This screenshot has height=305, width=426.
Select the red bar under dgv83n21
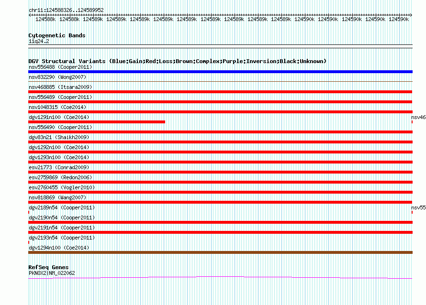[x=220, y=142]
